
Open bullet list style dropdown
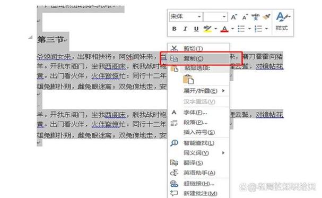(249, 29)
